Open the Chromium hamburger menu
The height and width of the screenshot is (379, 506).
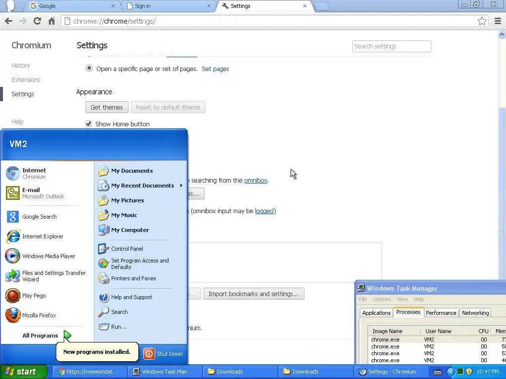coord(498,21)
